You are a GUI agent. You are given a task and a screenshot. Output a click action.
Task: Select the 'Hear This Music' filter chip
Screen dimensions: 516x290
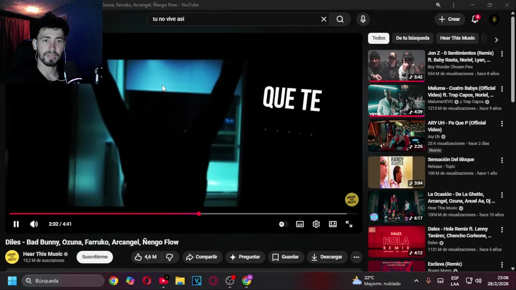[x=457, y=38]
